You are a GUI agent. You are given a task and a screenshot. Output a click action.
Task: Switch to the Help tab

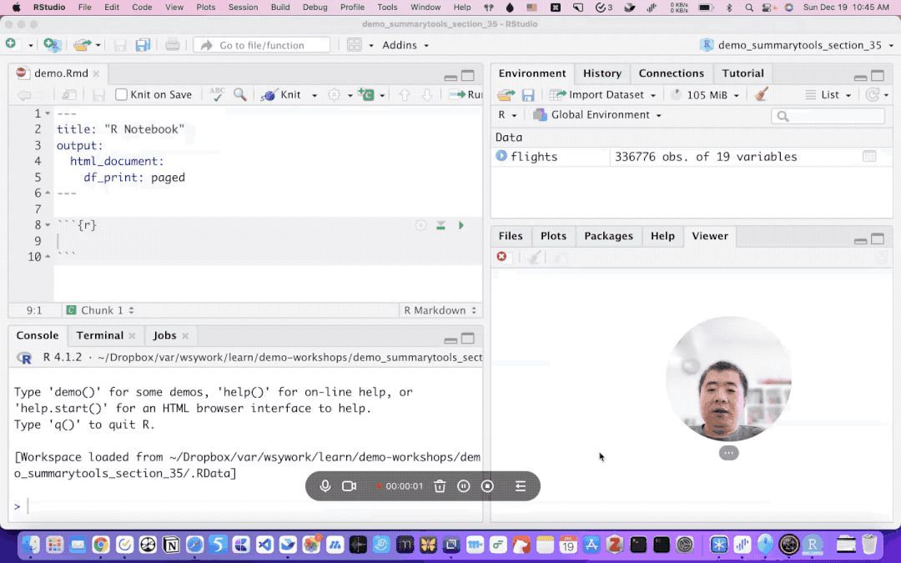662,236
